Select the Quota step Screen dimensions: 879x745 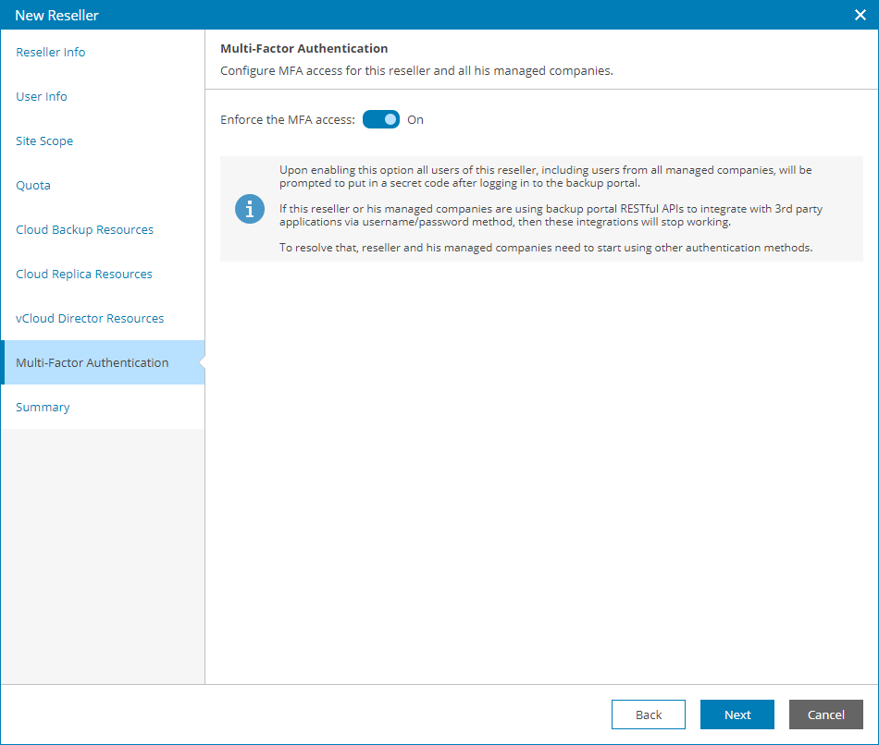(x=33, y=186)
